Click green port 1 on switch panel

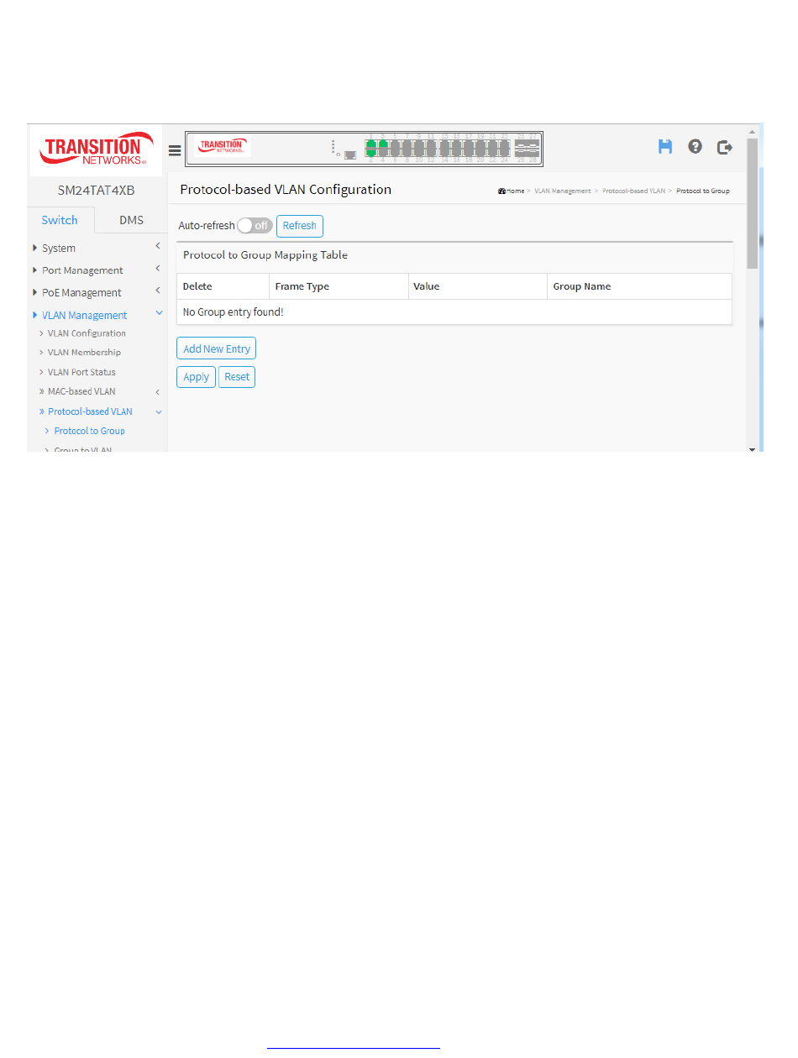pos(370,144)
